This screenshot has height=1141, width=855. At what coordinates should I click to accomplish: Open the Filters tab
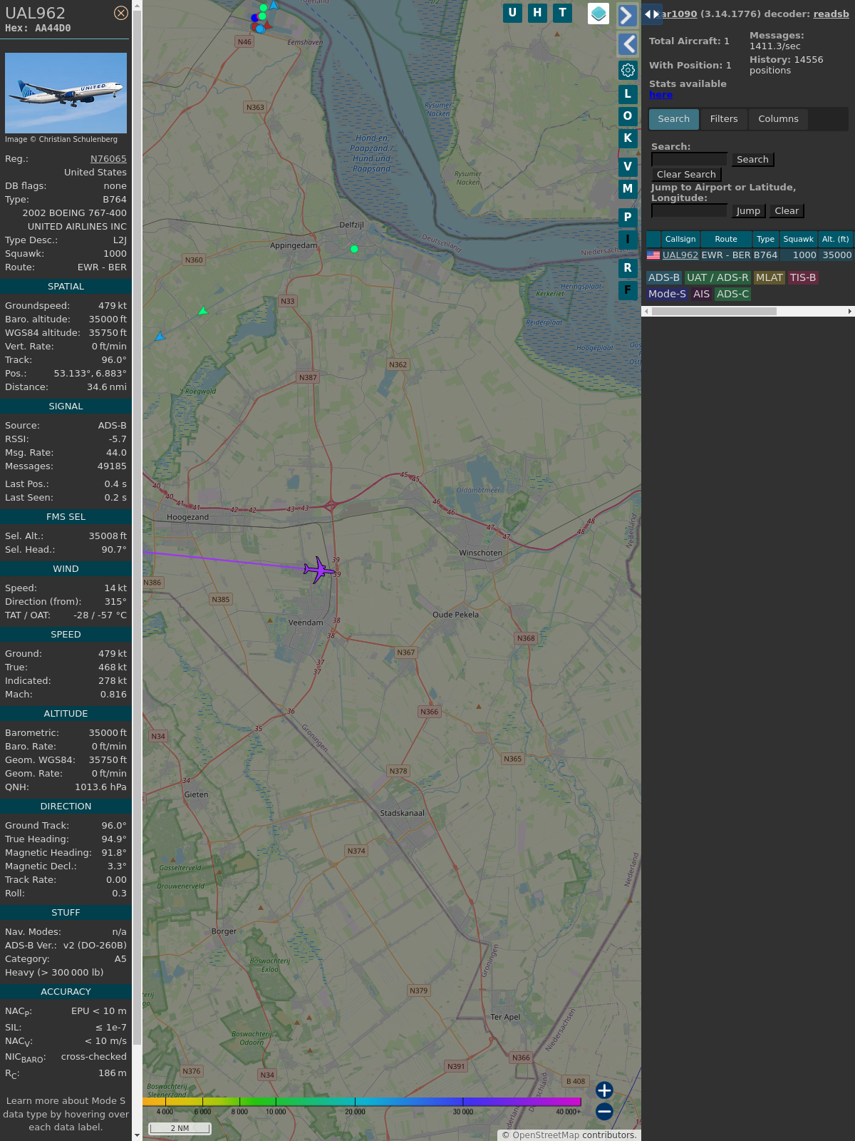(x=724, y=119)
